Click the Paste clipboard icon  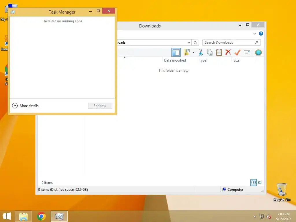point(219,52)
